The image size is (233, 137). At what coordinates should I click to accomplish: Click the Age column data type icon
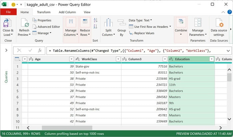click(31, 59)
